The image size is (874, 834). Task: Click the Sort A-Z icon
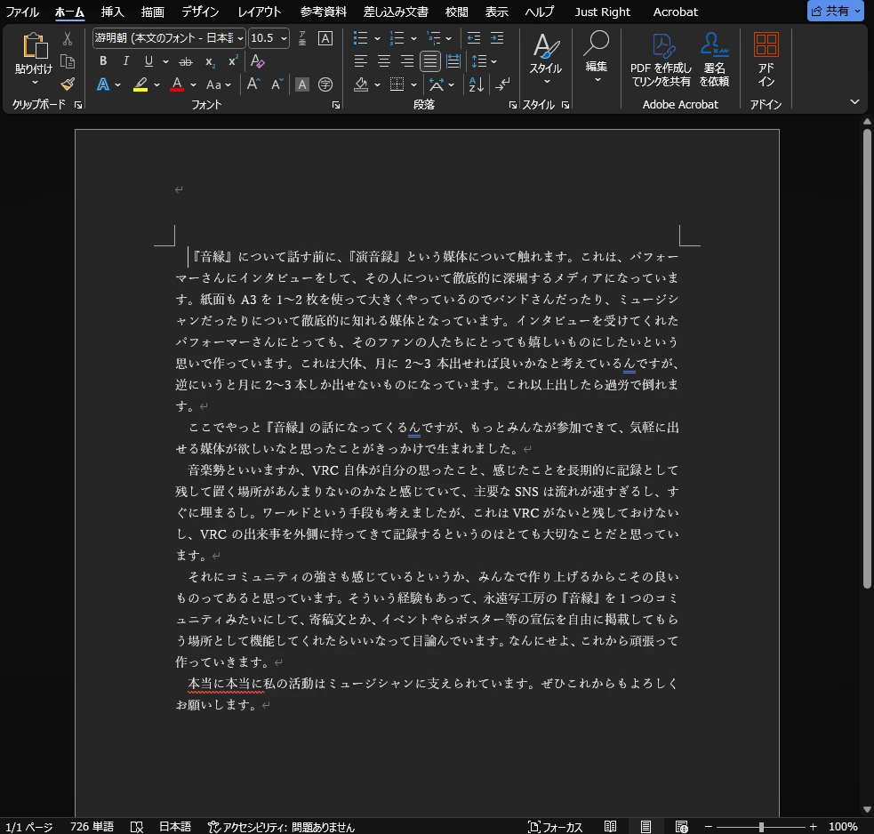476,84
